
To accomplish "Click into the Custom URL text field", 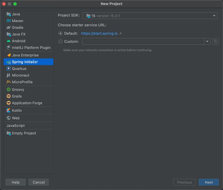I will tap(143, 42).
